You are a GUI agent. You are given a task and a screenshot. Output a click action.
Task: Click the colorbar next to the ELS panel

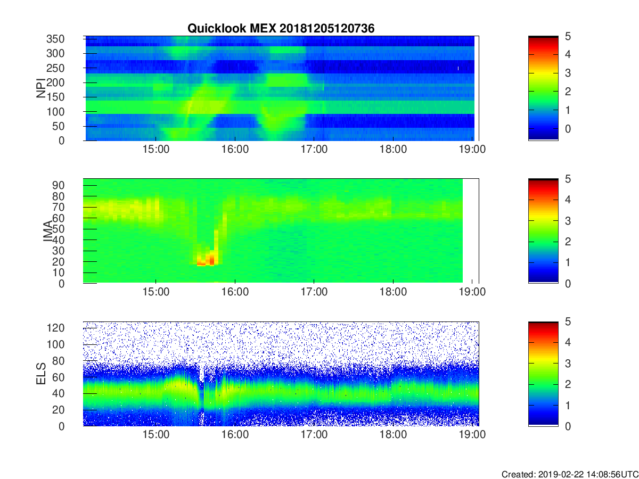pyautogui.click(x=543, y=374)
